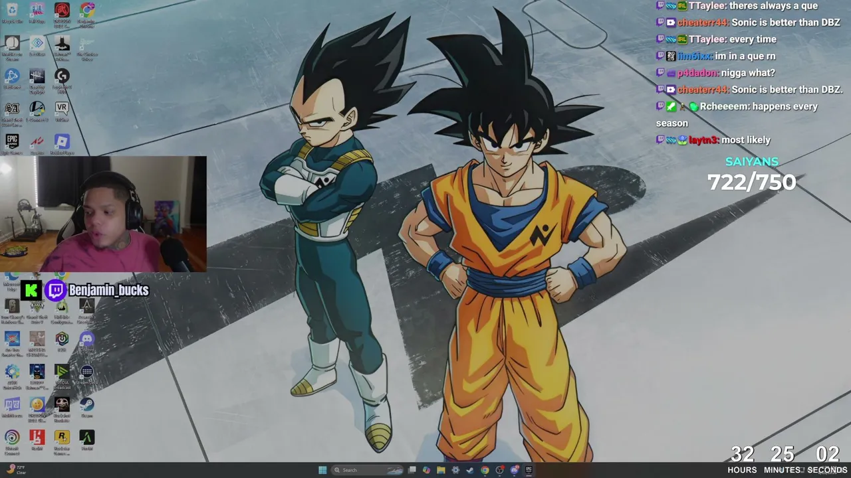Launch the Batman Arkham desktop shortcut
Viewport: 851px width, 478px height.
[x=62, y=48]
